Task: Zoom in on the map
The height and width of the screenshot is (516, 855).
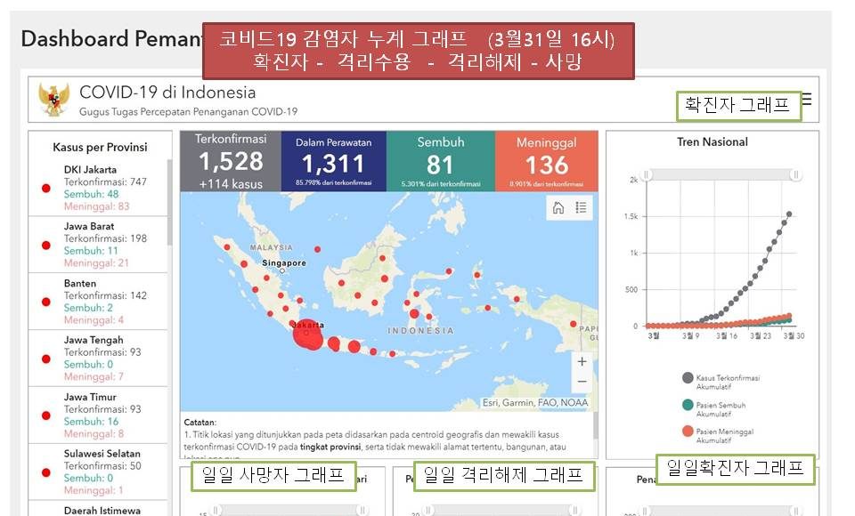Action: tap(582, 361)
